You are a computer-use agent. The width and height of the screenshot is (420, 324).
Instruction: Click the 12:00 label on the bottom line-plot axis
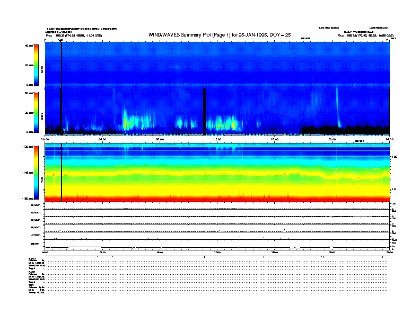click(x=217, y=252)
